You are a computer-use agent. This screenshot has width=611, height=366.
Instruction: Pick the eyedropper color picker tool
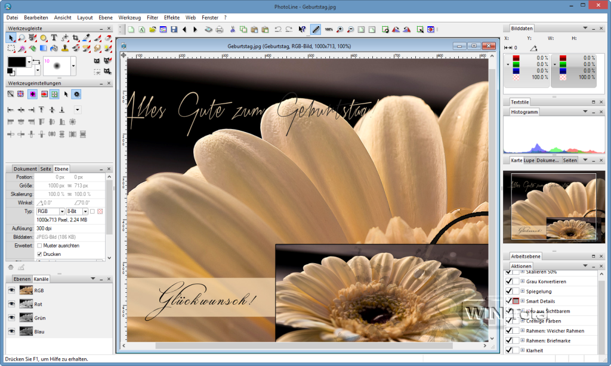point(87,37)
